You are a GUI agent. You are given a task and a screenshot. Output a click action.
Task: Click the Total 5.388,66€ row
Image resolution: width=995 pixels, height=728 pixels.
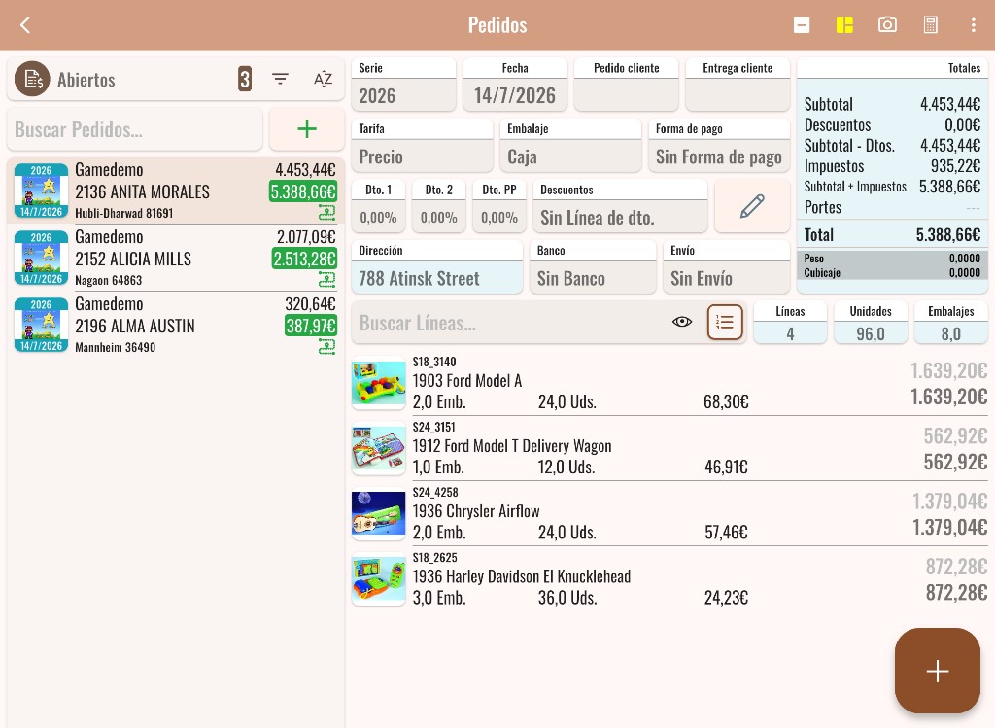coord(892,235)
